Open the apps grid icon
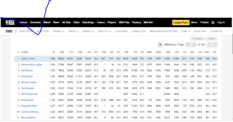 [x=213, y=23]
